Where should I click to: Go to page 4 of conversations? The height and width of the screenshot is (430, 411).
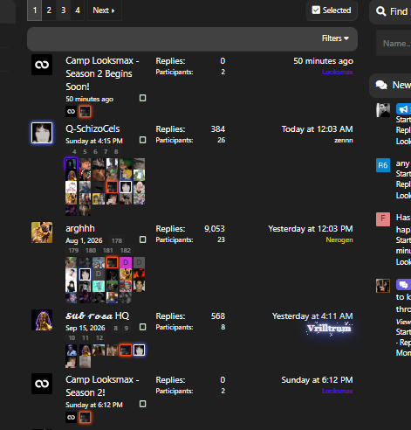(78, 10)
